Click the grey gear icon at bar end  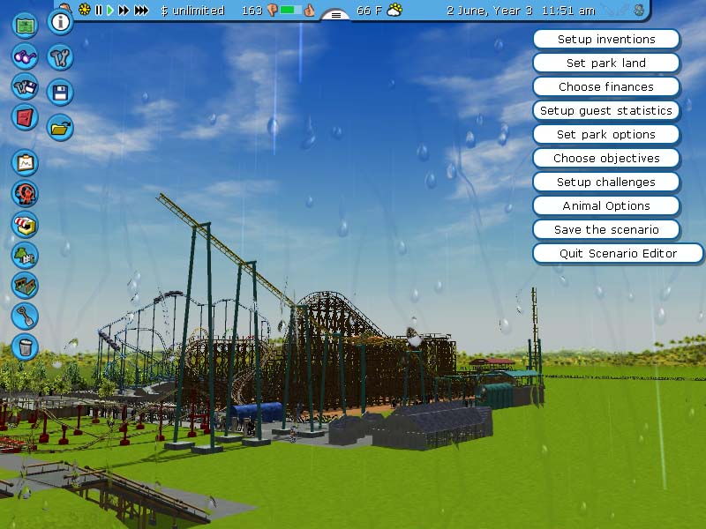(x=639, y=10)
